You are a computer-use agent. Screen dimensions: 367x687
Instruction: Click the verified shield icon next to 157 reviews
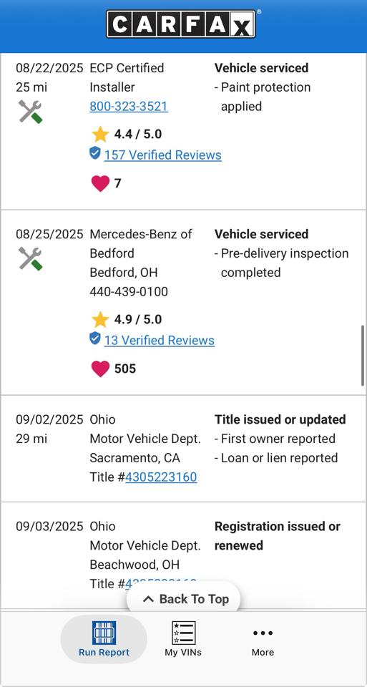(x=95, y=153)
